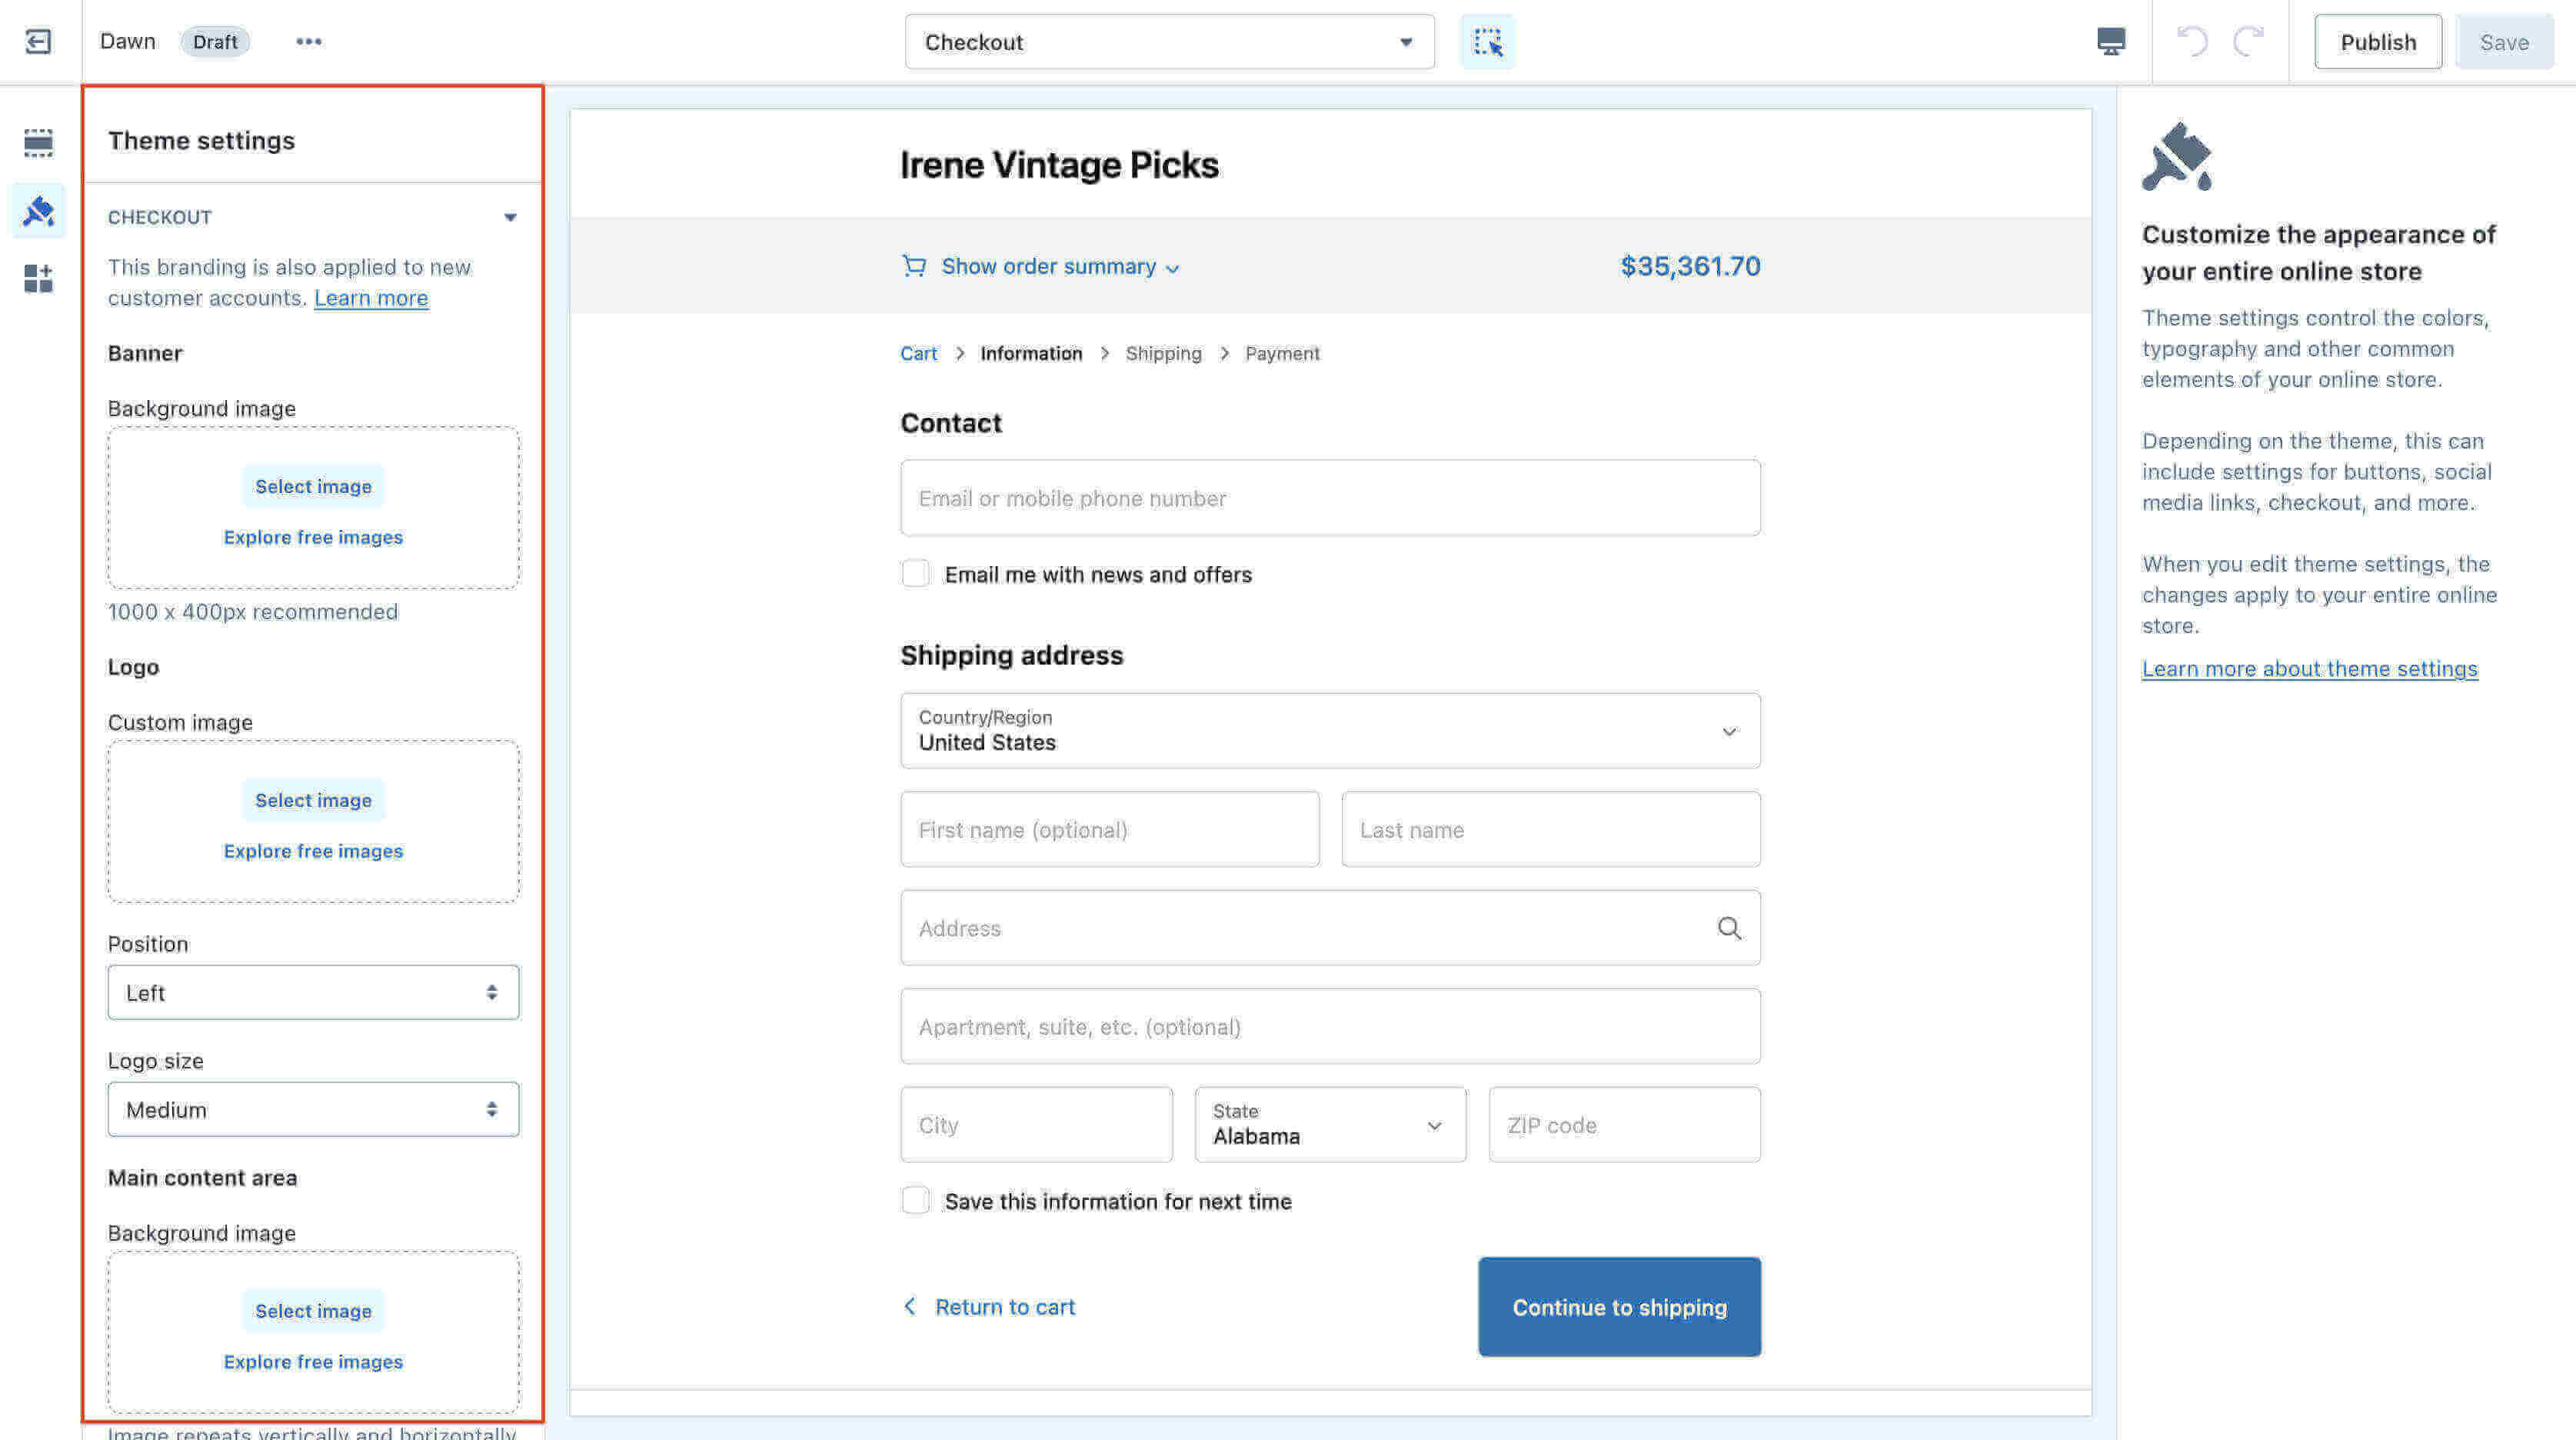Click Continue to shipping button
Viewport: 2576px width, 1440px height.
(1619, 1306)
